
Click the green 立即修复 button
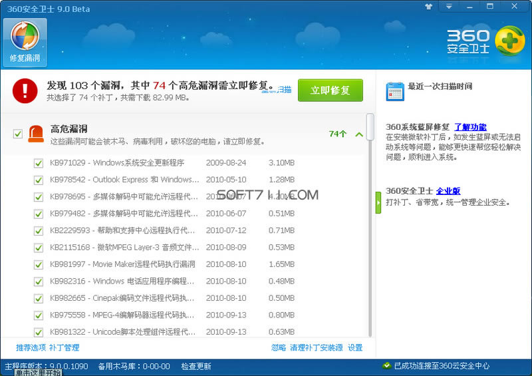pos(331,91)
